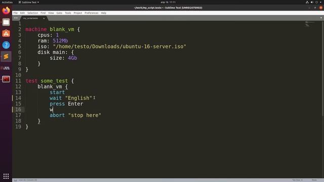Maximize the Sublime Text window
Viewport: 324px width, 182px height.
click(315, 8)
